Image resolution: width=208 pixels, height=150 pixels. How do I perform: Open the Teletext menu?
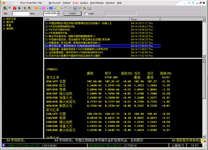coord(67,3)
